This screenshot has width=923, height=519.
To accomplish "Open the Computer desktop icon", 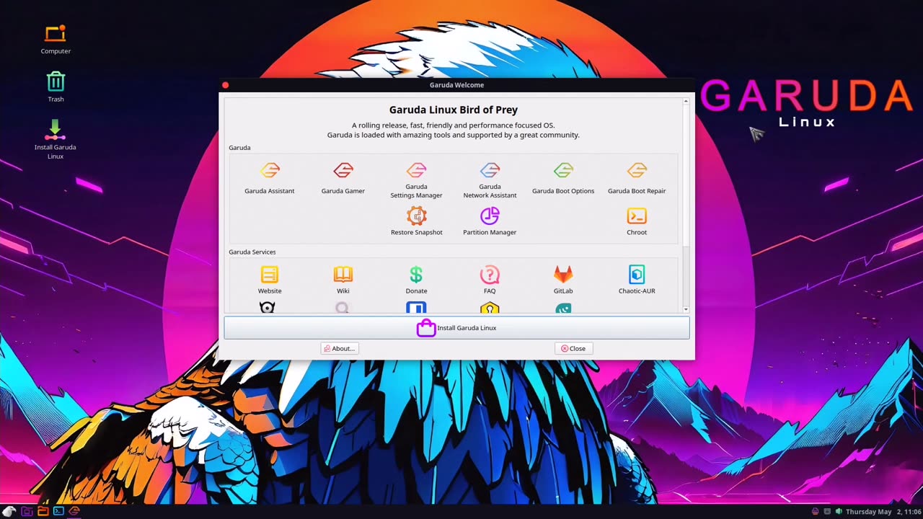I will pyautogui.click(x=56, y=40).
